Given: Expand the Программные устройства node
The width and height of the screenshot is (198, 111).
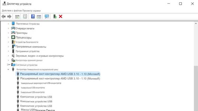Looking at the screenshot, I should [x=8, y=51].
